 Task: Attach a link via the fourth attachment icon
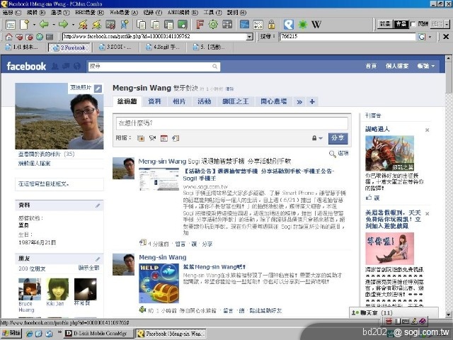176,139
